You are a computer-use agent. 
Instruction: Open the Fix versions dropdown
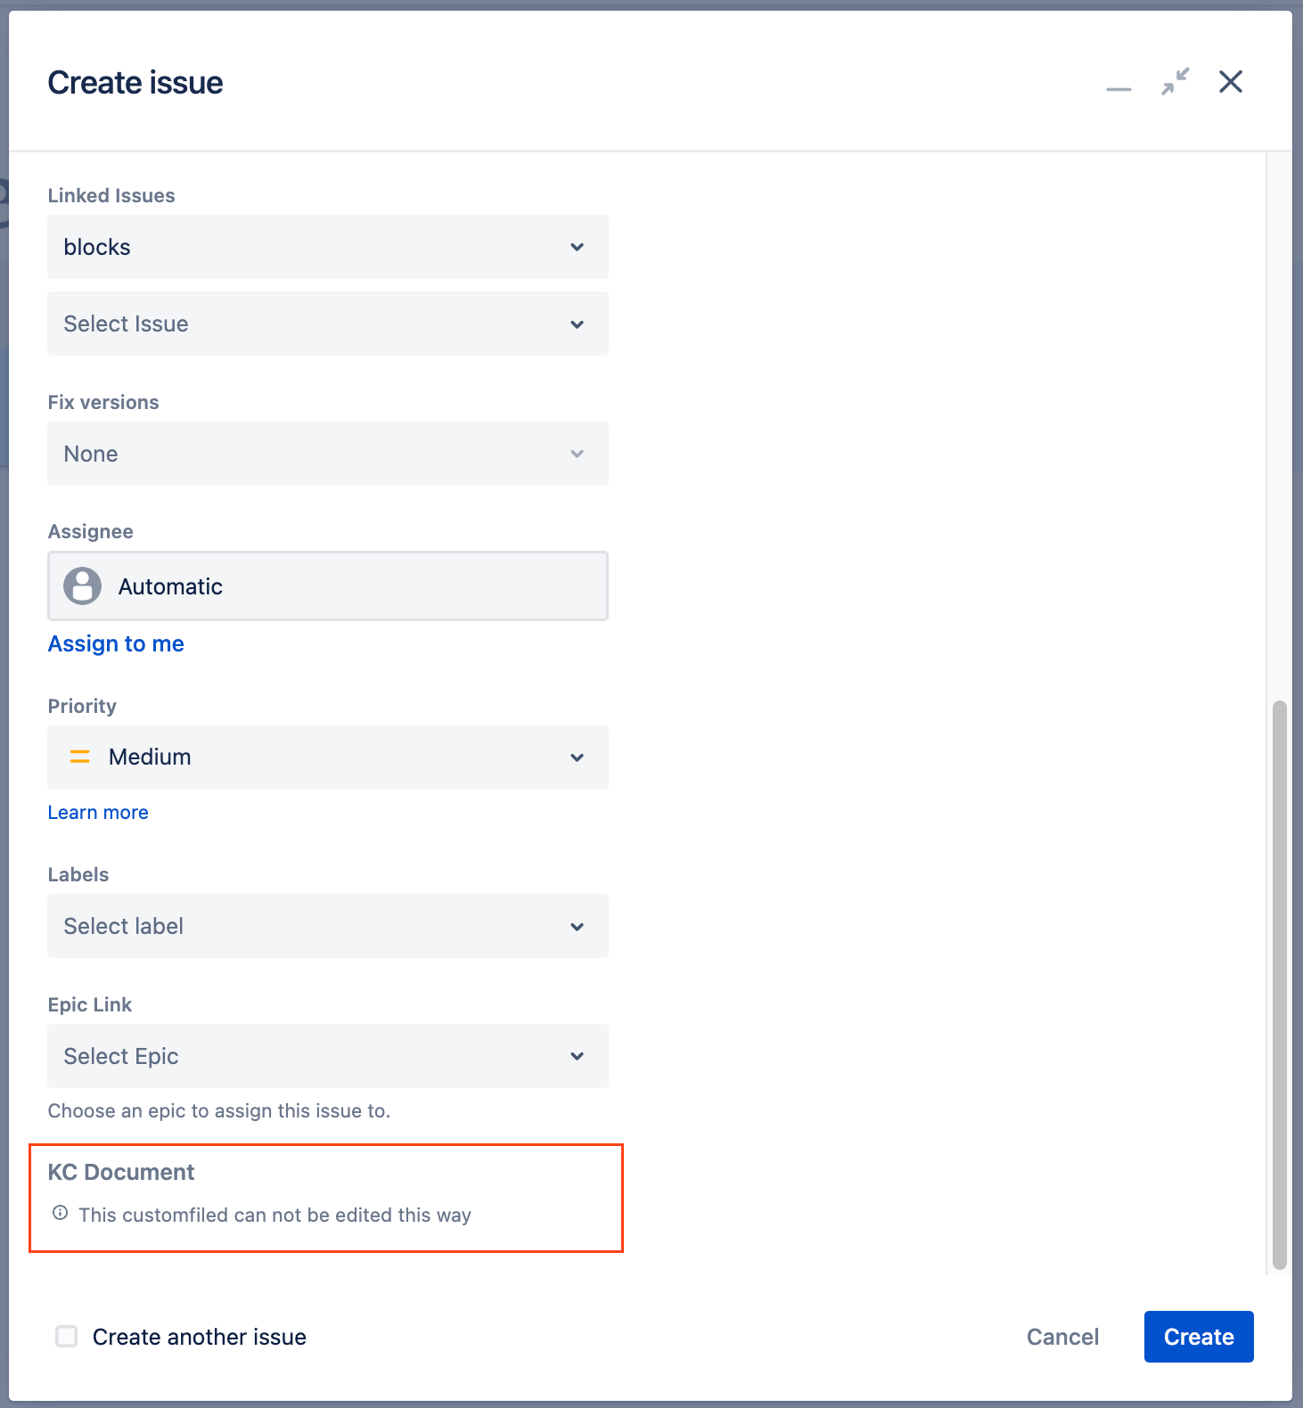point(328,454)
